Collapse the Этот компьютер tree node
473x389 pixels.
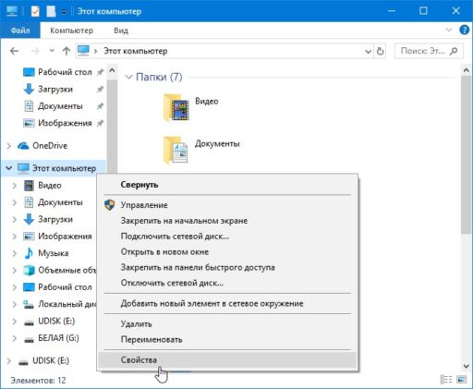pyautogui.click(x=9, y=168)
